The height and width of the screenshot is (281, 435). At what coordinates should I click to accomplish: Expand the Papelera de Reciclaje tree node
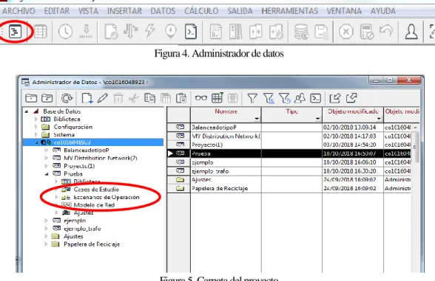(x=47, y=244)
